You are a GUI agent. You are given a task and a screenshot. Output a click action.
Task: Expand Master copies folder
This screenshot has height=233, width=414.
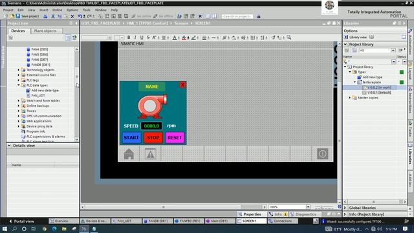pyautogui.click(x=350, y=98)
